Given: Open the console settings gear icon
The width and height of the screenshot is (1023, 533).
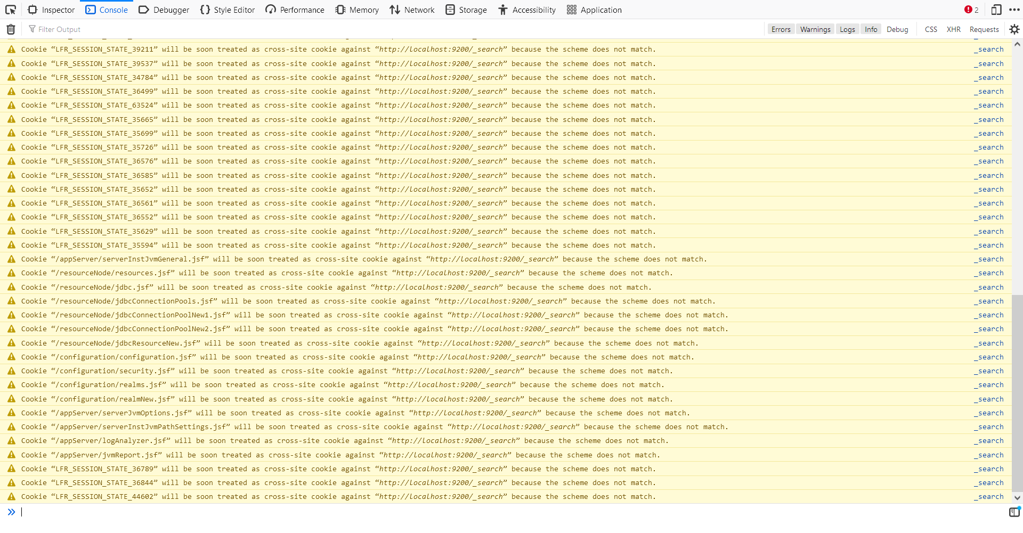Looking at the screenshot, I should pyautogui.click(x=1014, y=29).
